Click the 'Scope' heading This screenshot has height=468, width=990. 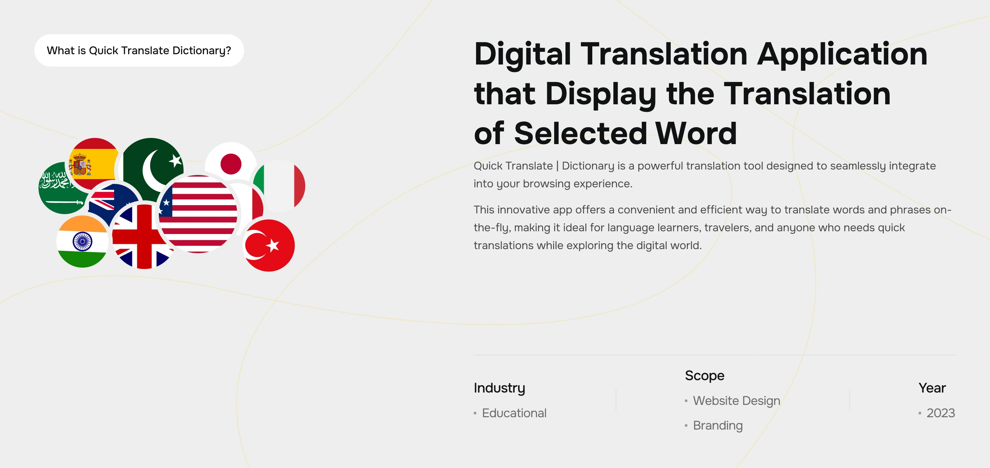click(x=704, y=376)
